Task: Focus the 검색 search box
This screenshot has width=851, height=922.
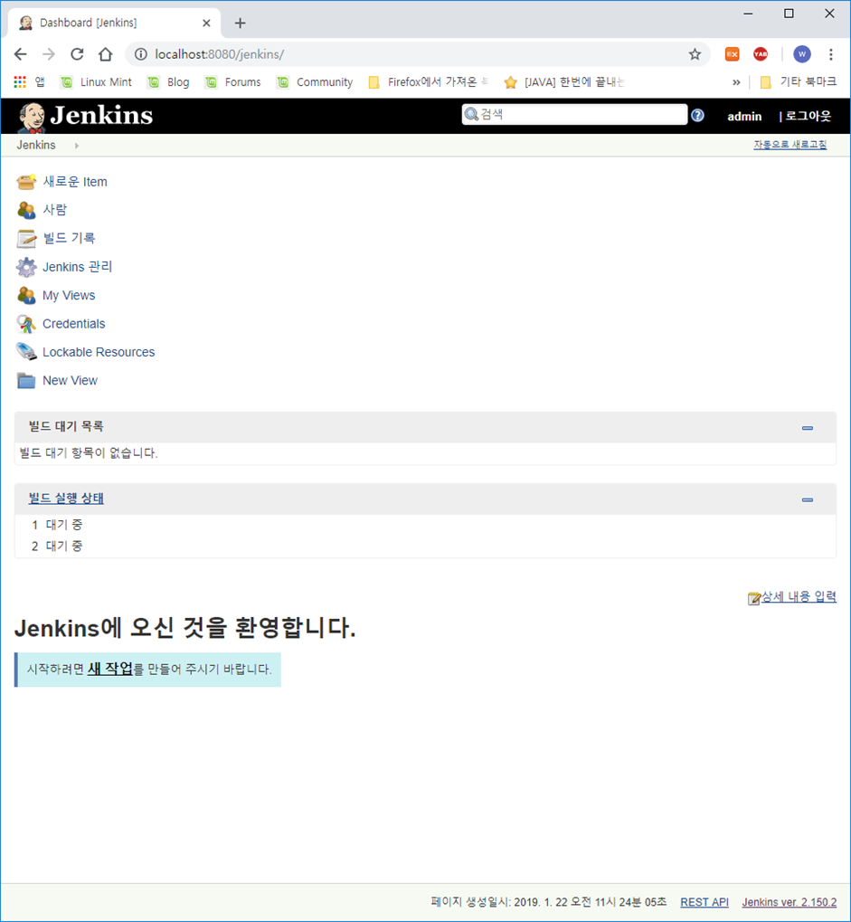Action: click(x=574, y=115)
